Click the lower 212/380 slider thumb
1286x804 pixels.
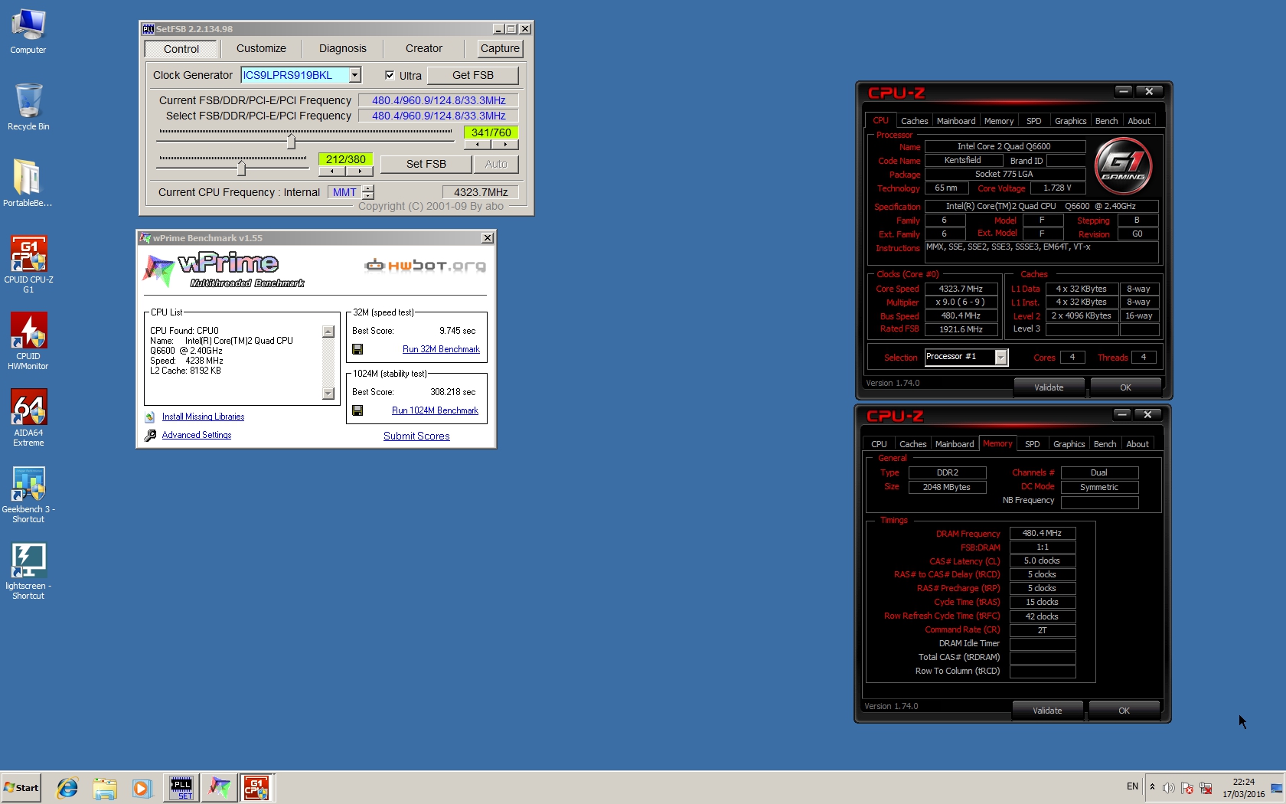click(242, 168)
